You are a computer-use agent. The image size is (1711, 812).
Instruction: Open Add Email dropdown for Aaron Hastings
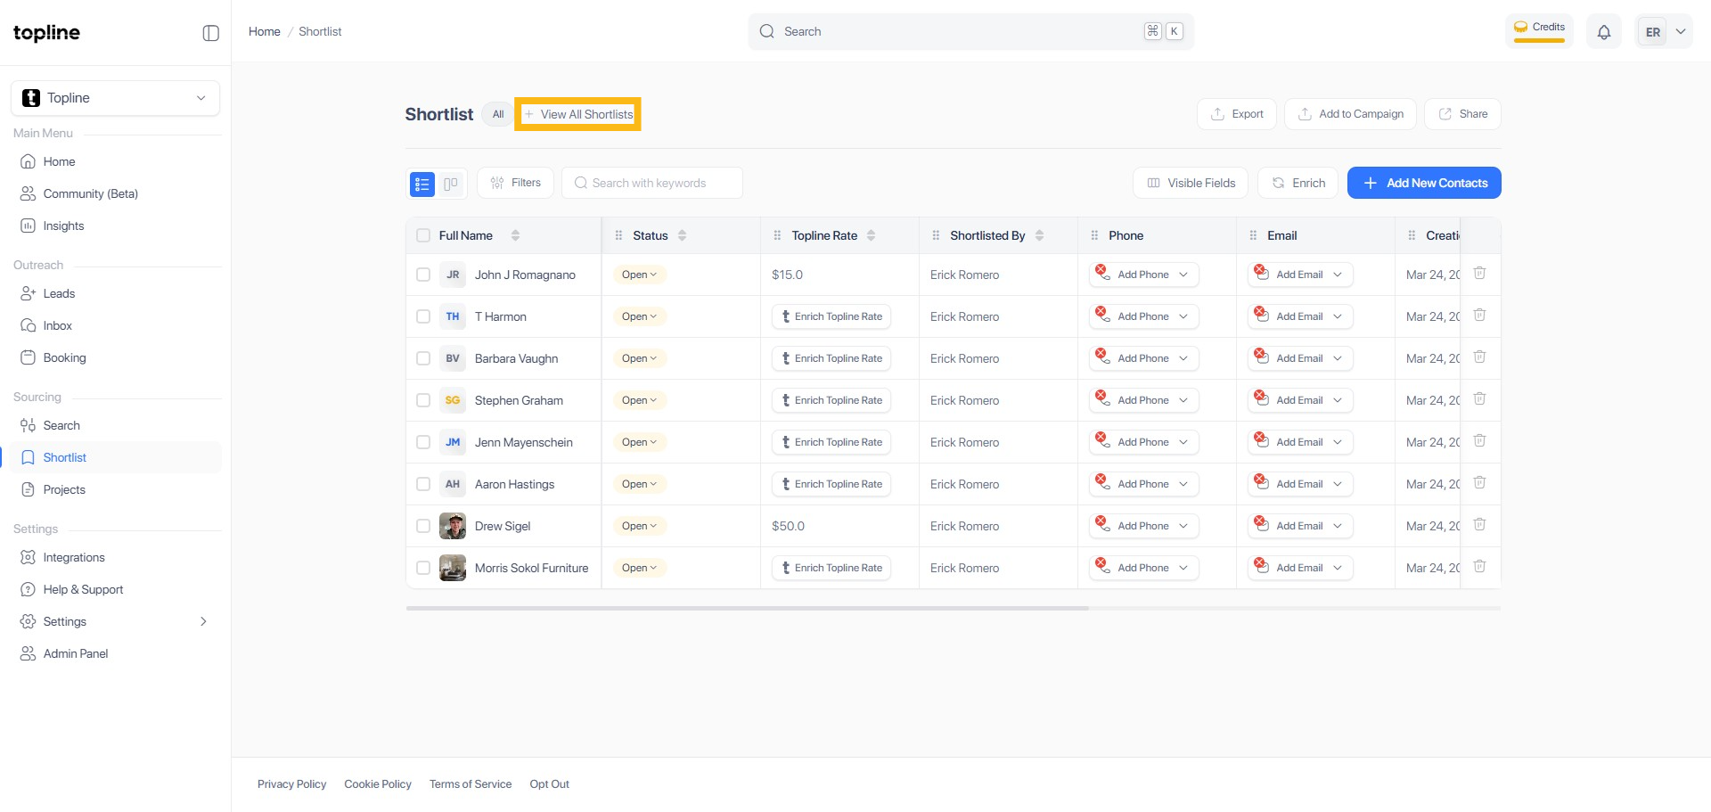click(1300, 484)
